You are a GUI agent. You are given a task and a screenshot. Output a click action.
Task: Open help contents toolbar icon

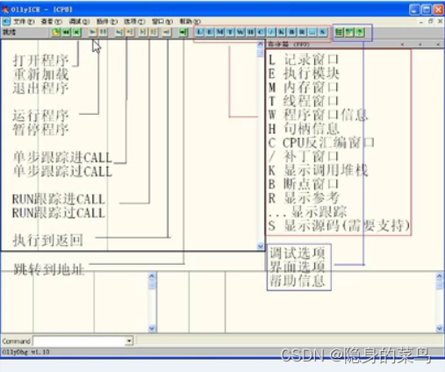click(x=360, y=32)
